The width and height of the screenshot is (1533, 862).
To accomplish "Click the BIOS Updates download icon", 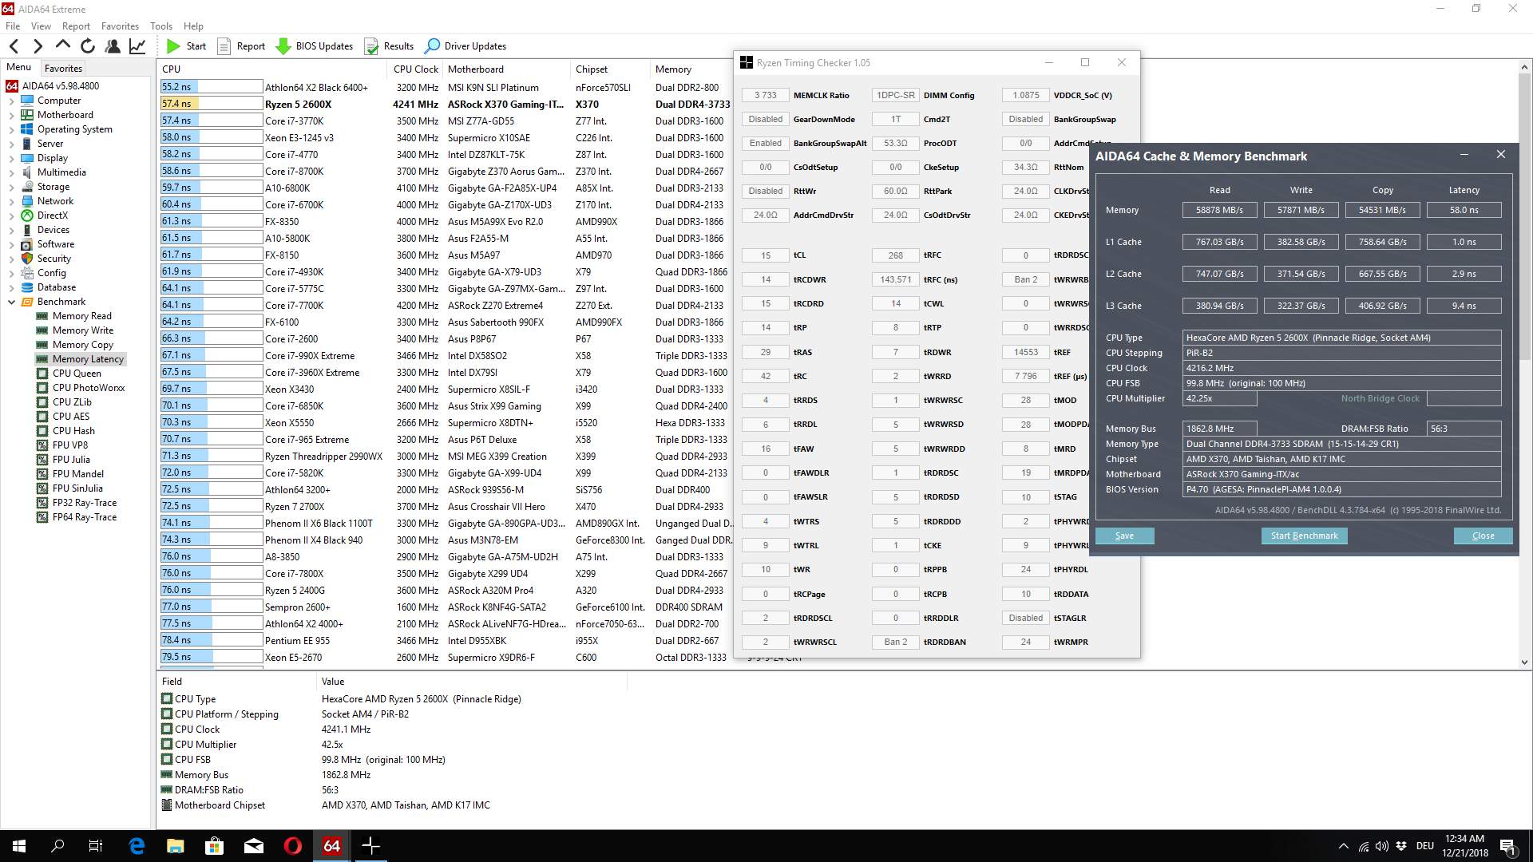I will click(283, 46).
